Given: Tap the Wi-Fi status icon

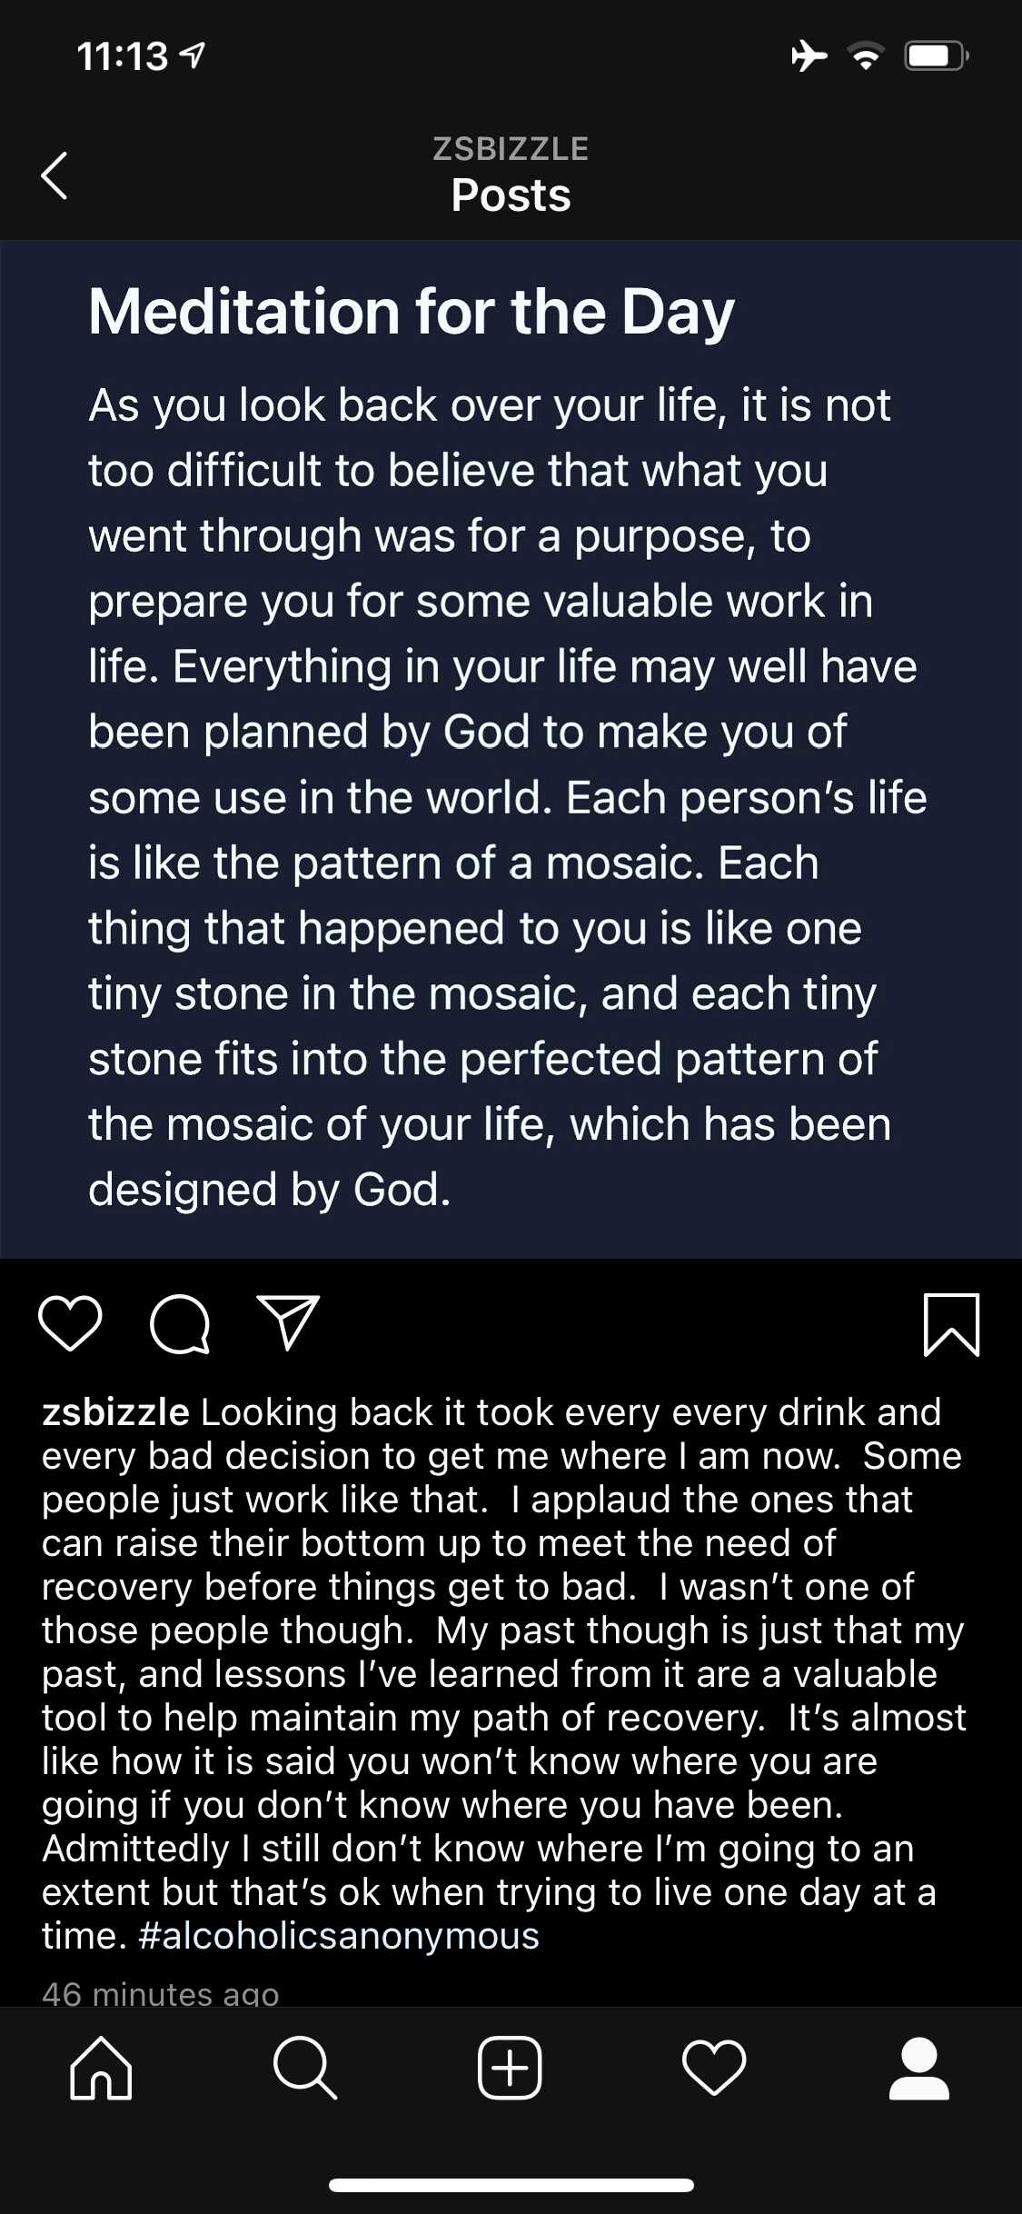Looking at the screenshot, I should tap(867, 56).
